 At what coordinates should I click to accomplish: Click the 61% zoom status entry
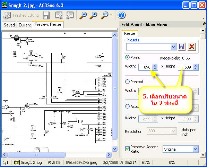coord(146,162)
